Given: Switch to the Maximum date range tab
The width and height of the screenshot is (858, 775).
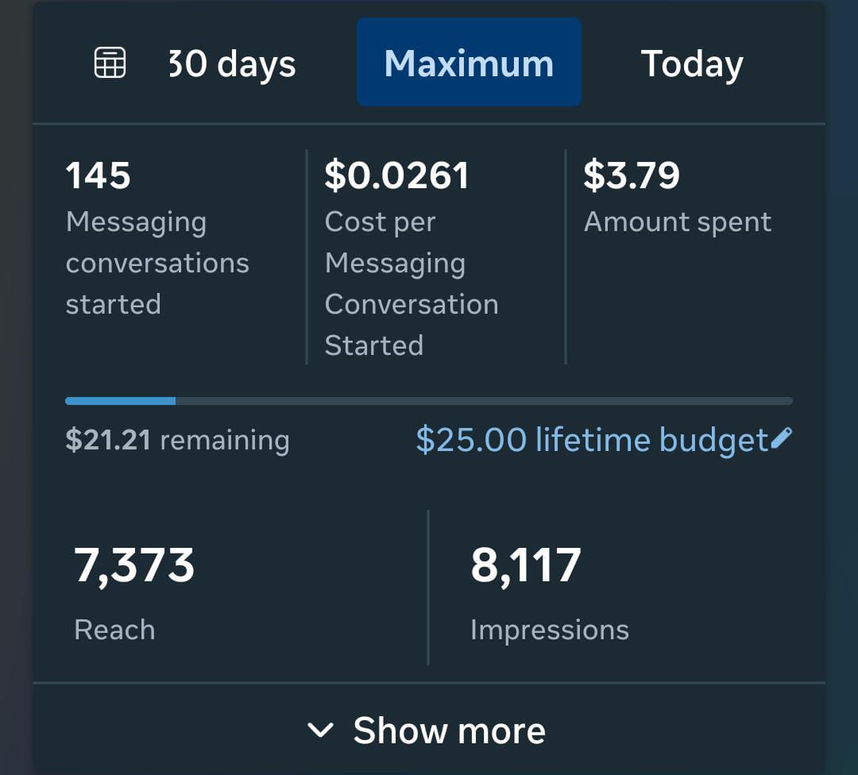Looking at the screenshot, I should click(x=469, y=64).
